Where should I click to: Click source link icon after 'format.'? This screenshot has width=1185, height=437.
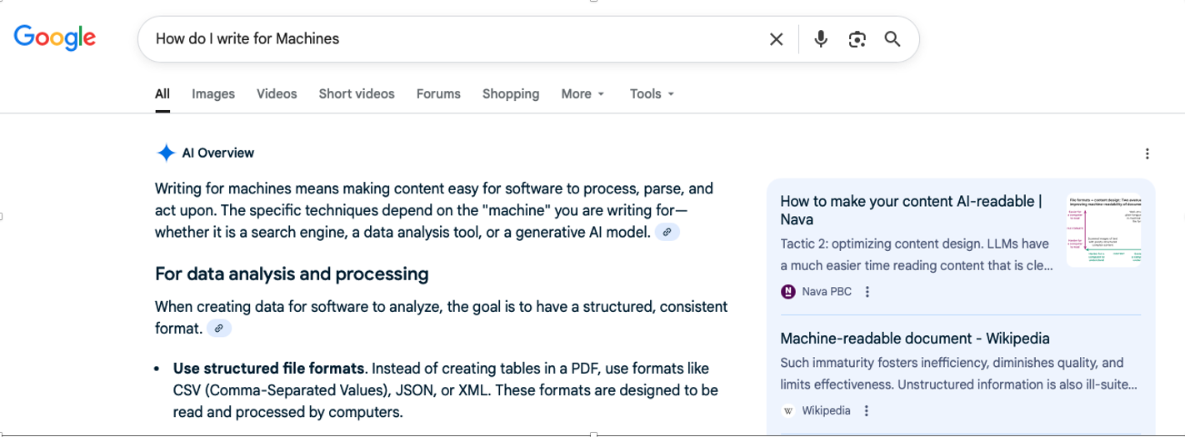(x=218, y=329)
